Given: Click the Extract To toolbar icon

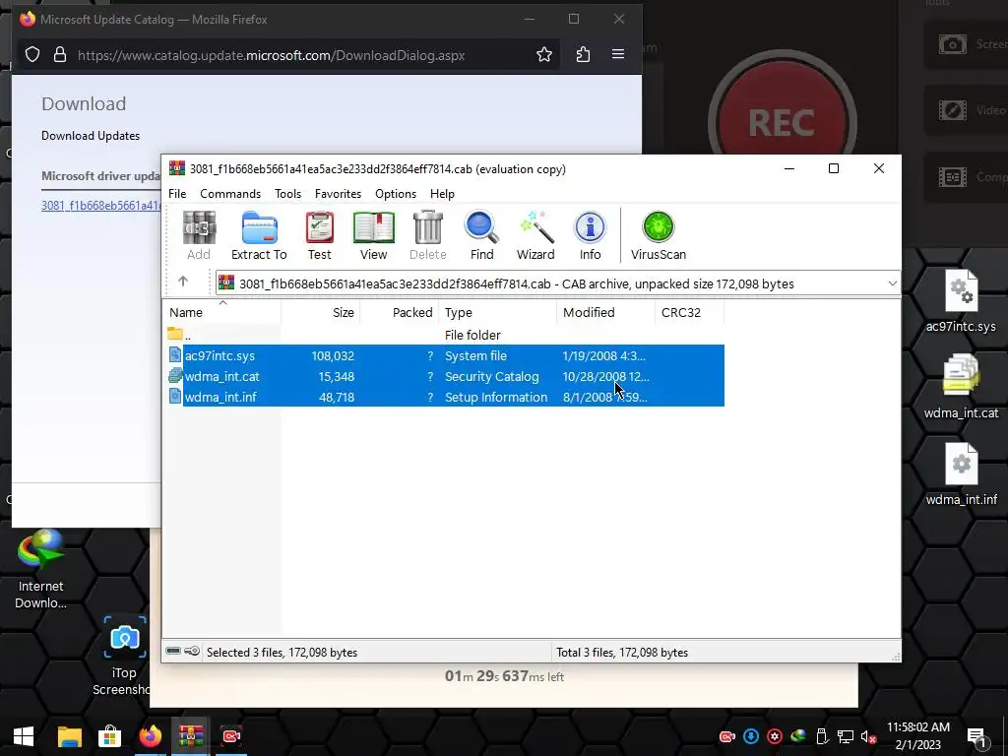Looking at the screenshot, I should click(x=259, y=235).
